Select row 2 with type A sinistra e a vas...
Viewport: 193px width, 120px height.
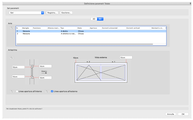tap(91, 34)
